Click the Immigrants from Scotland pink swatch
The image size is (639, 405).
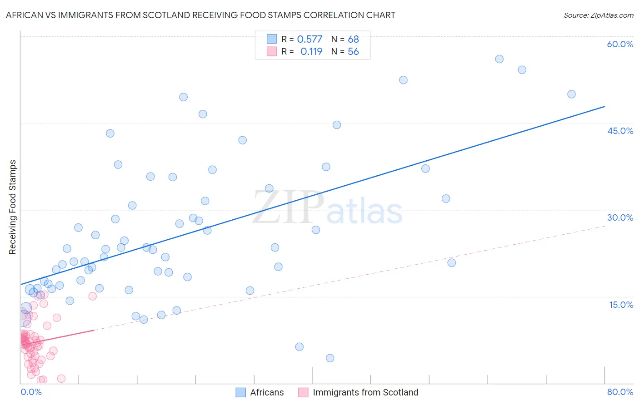point(303,392)
